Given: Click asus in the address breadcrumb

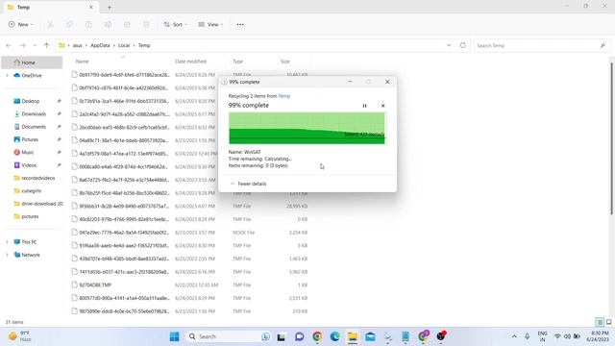Looking at the screenshot, I should (77, 45).
